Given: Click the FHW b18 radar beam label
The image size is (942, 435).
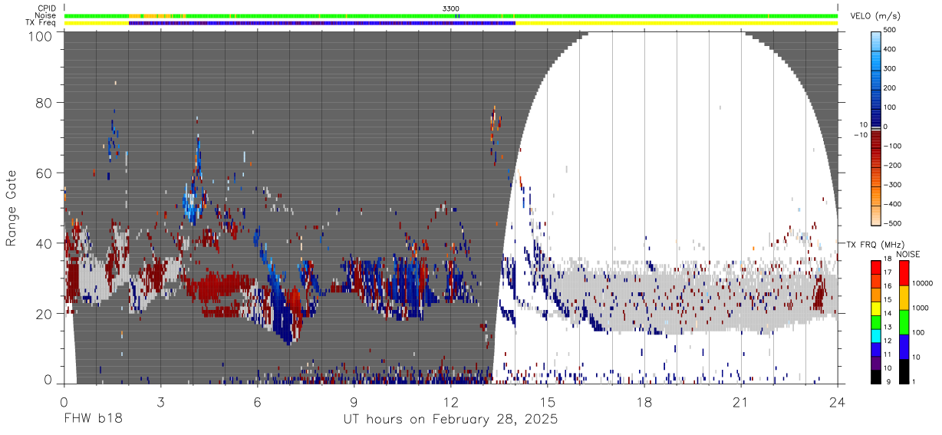Looking at the screenshot, I should coord(93,420).
